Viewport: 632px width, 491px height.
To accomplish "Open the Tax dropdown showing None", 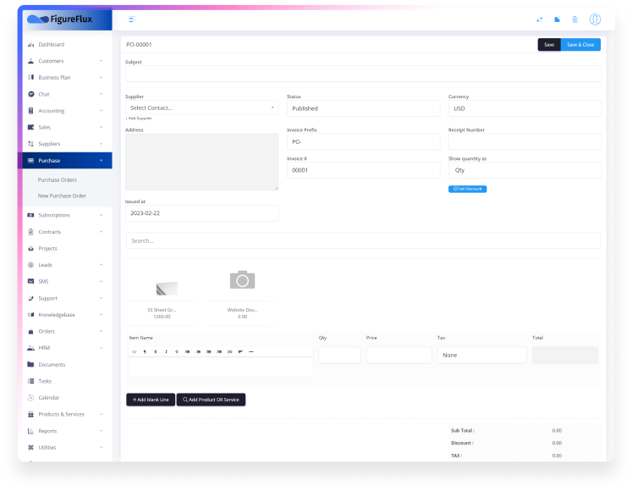I will [x=481, y=355].
